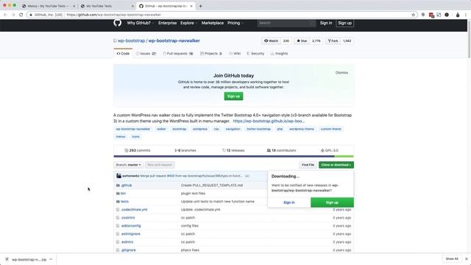View the 12 releases
Viewport: 471px width, 265px height.
[233, 150]
